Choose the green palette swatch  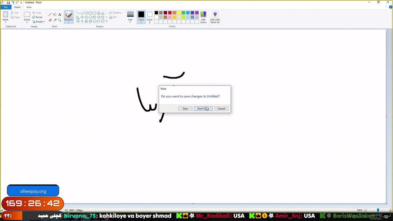click(x=183, y=13)
